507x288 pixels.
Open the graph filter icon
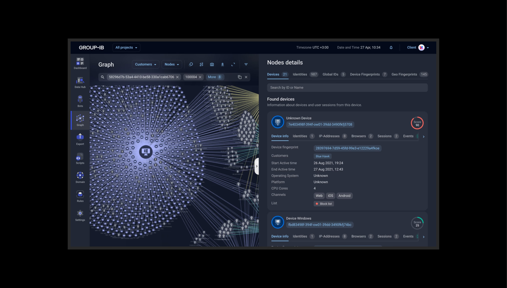(246, 64)
